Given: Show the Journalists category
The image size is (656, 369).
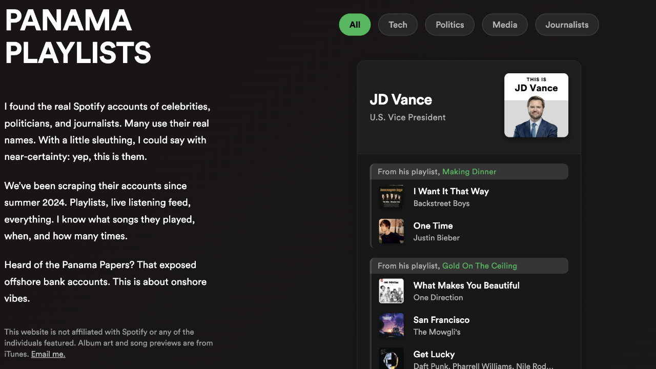Looking at the screenshot, I should click(x=567, y=25).
